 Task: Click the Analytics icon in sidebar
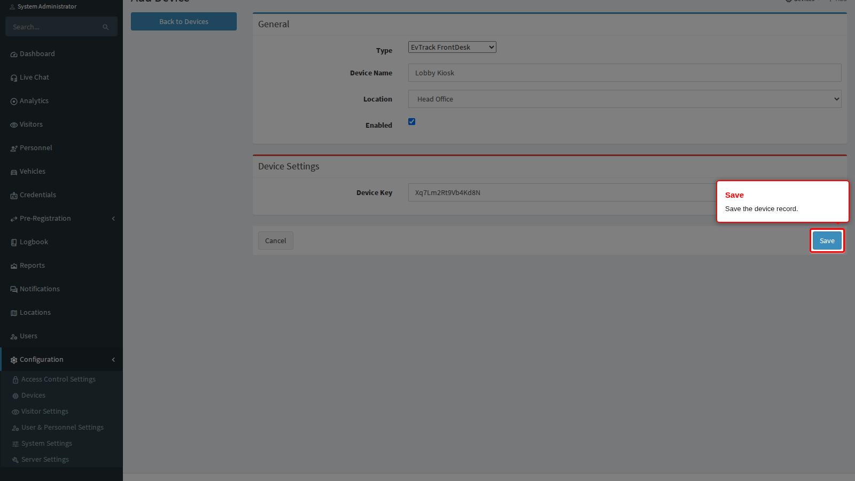[x=14, y=102]
